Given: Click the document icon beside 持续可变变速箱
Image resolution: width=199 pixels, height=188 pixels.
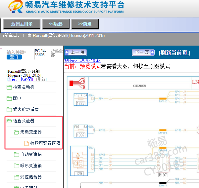Looking at the screenshot, I should (x=26, y=143).
